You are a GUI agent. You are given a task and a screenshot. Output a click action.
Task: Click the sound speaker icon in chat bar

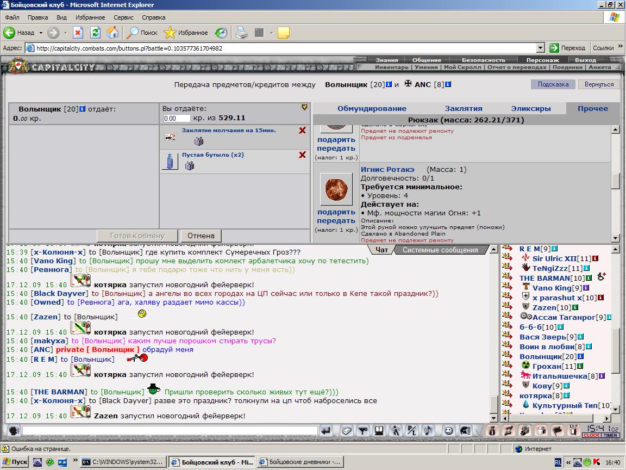428,431
